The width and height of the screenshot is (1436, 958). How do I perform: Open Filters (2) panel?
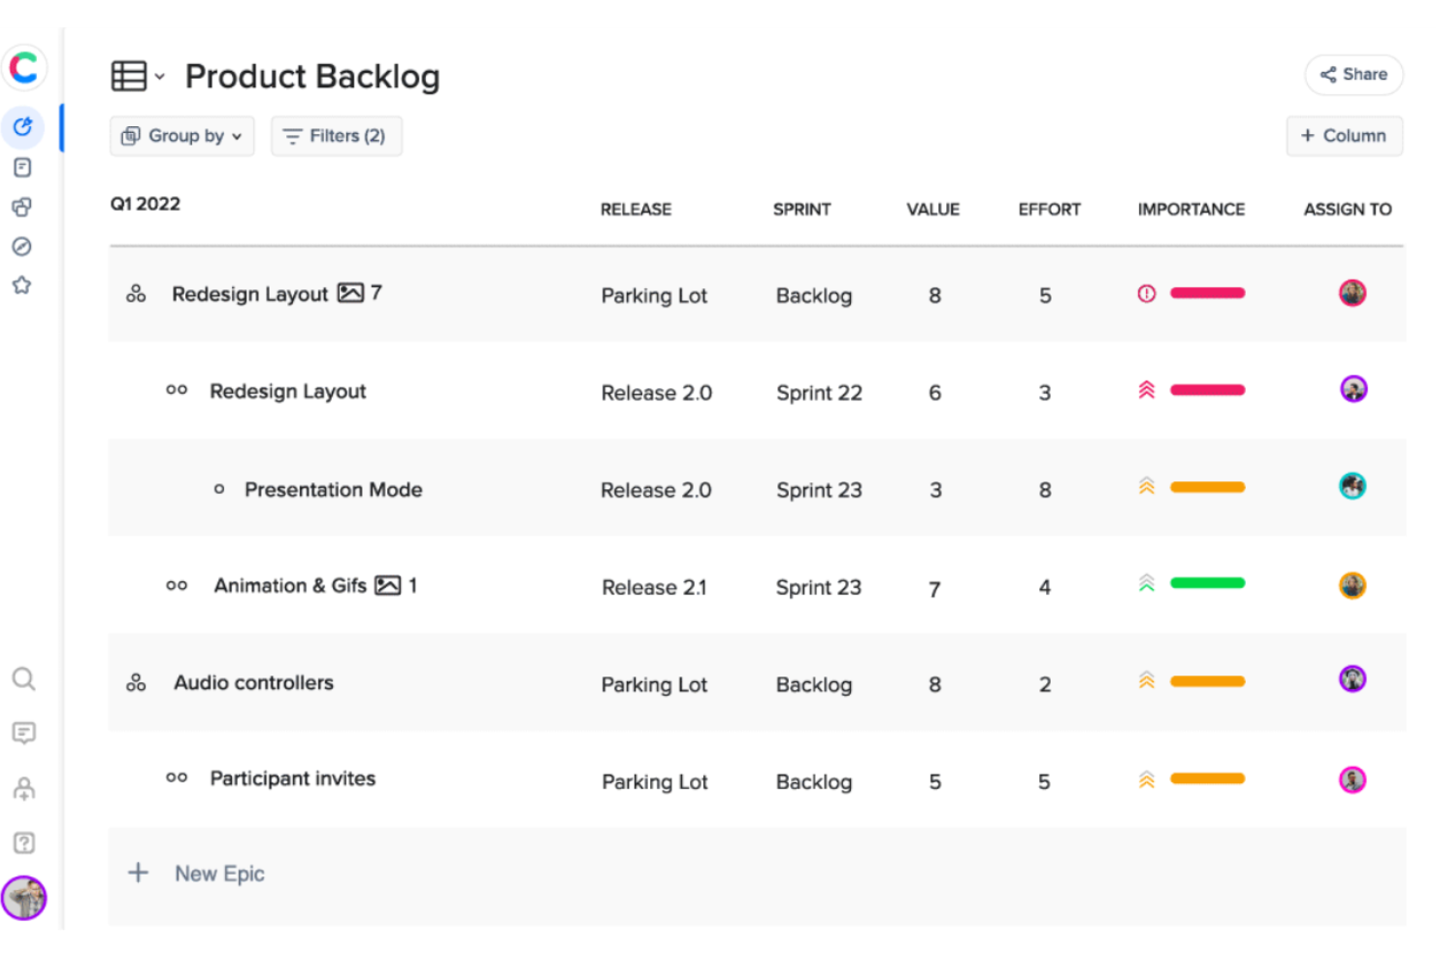point(337,136)
